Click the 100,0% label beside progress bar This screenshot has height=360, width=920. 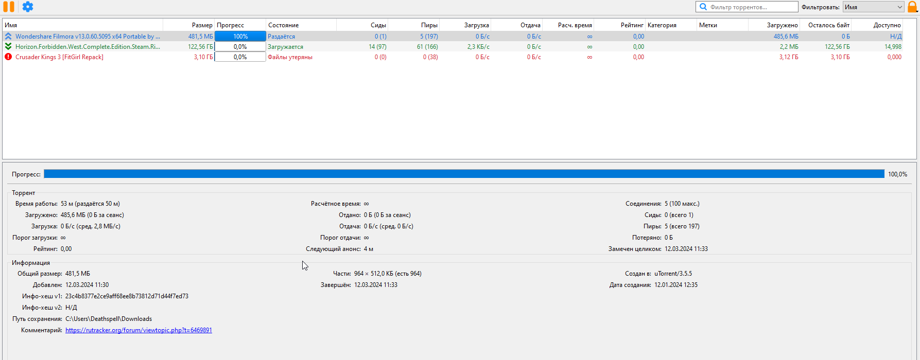click(897, 174)
